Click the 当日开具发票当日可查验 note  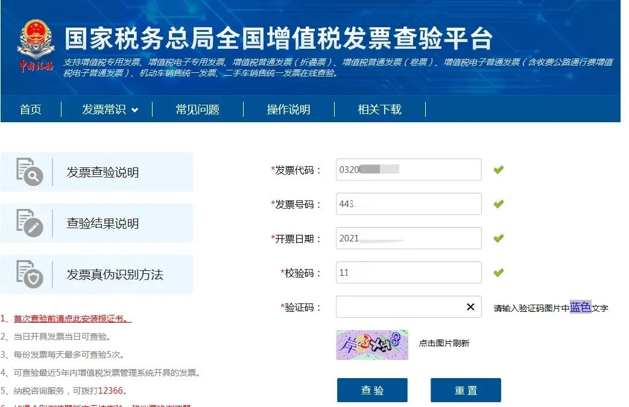(x=62, y=337)
